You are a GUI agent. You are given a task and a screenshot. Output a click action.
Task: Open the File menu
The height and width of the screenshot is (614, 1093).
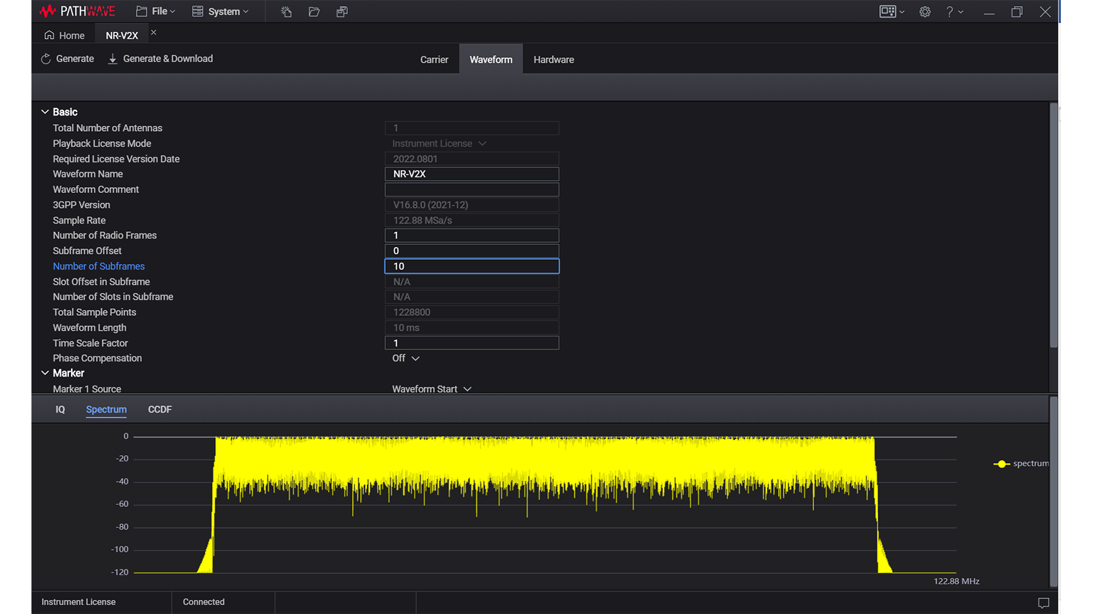click(156, 12)
